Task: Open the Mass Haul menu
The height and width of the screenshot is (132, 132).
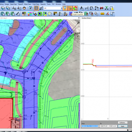Action: point(28,4)
